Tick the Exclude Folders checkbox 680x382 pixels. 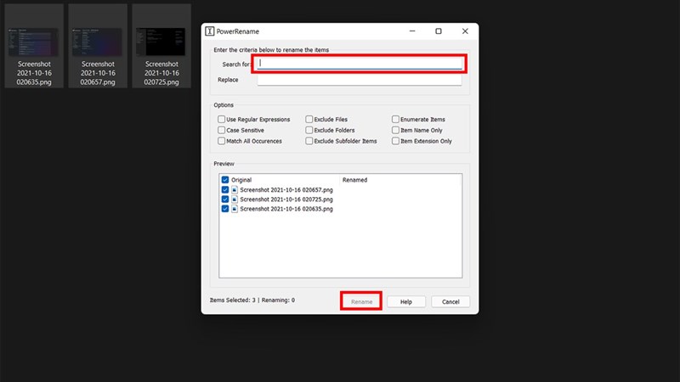click(x=309, y=130)
